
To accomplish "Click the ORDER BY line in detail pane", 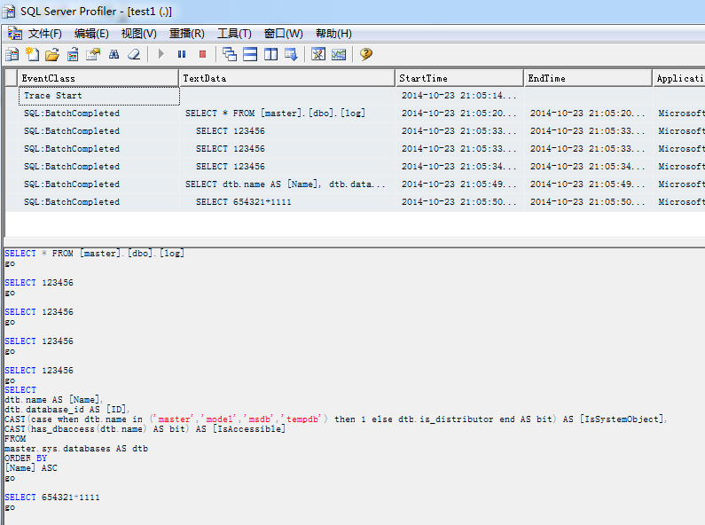I will pyautogui.click(x=26, y=458).
